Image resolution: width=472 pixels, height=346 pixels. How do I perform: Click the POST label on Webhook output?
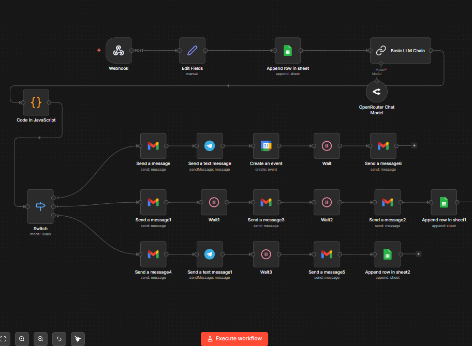point(139,51)
